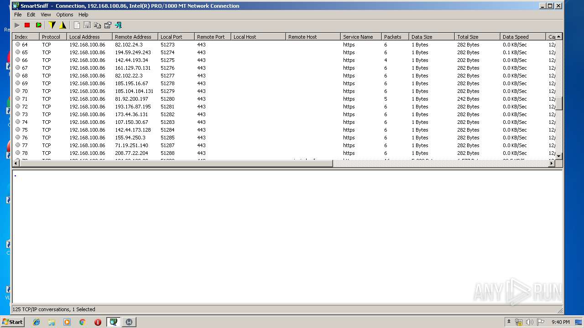Select remote address 194.59.249.243
Screen dimensions: 584x328
pos(133,52)
